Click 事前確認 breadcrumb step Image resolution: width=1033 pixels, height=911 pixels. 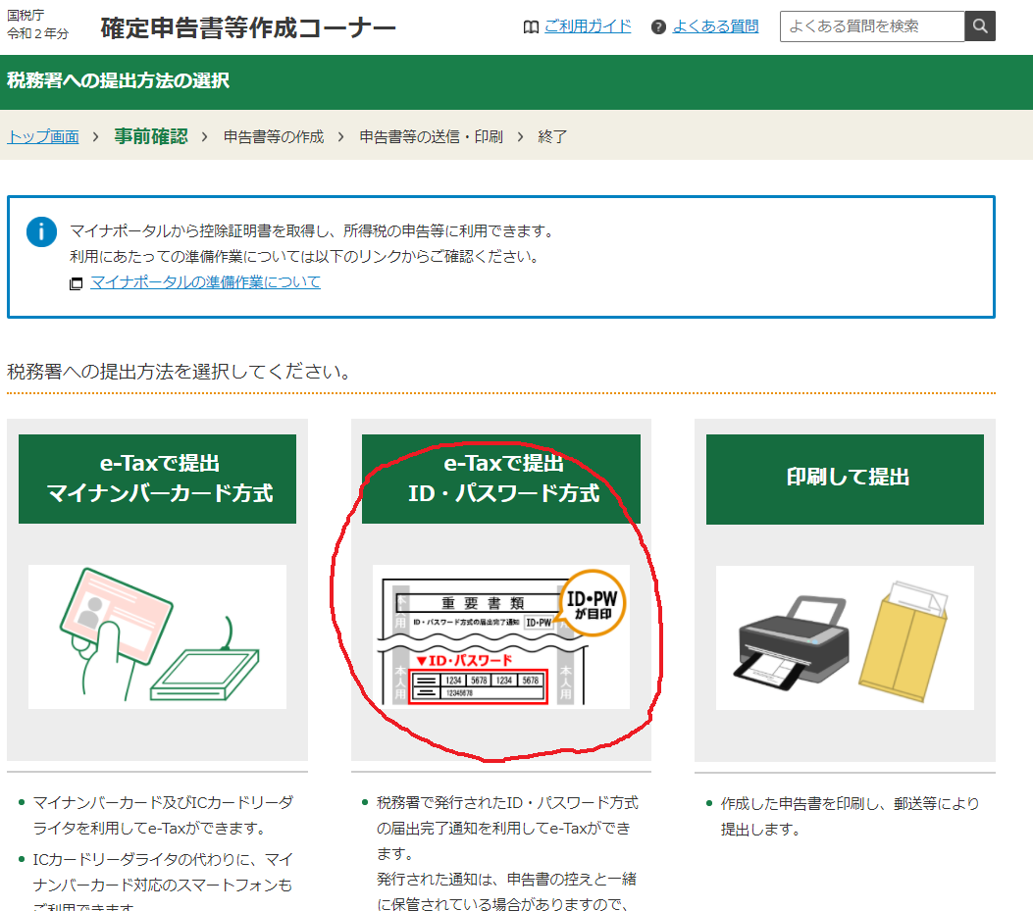[x=151, y=136]
